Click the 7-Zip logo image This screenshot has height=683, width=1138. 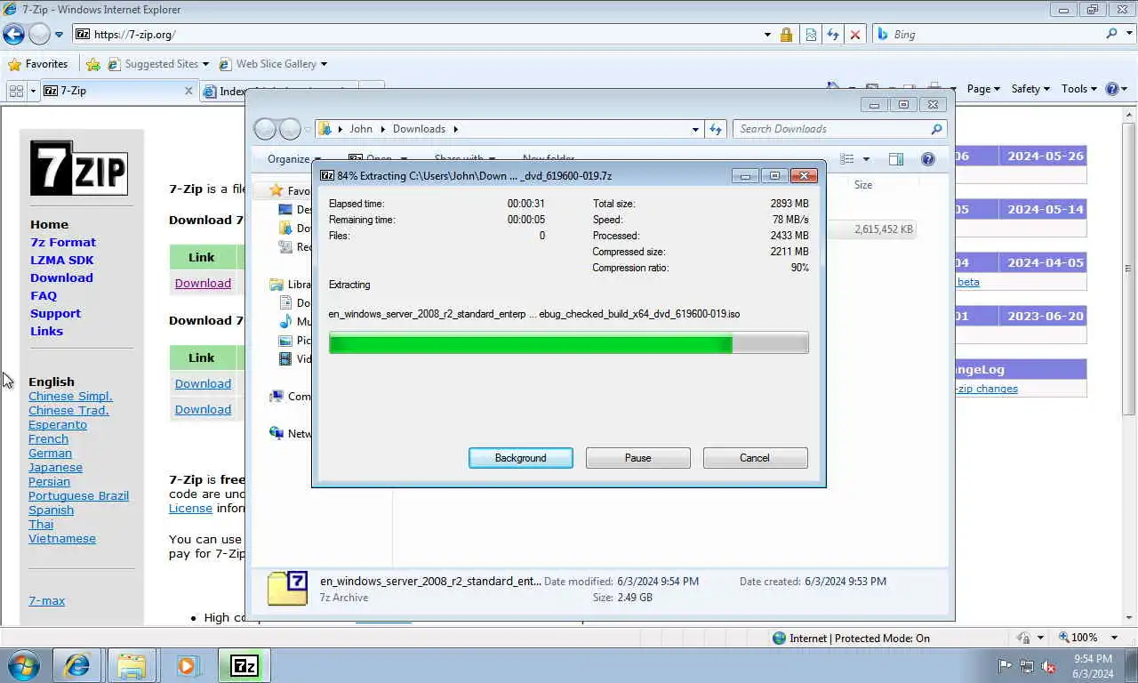pos(79,168)
